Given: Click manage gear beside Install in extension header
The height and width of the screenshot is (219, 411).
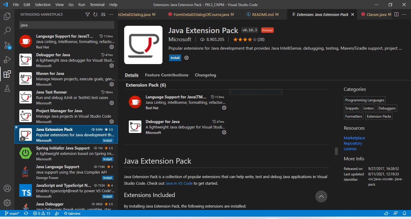Looking at the screenshot, I should [187, 58].
